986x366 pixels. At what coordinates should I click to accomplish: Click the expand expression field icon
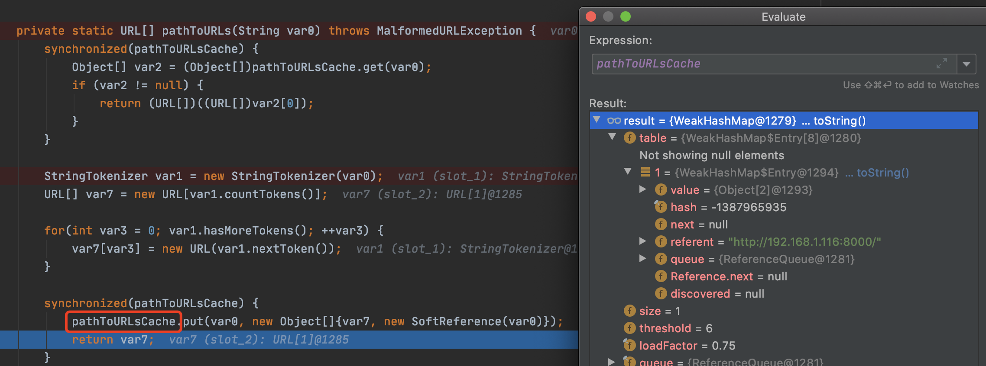pyautogui.click(x=941, y=64)
